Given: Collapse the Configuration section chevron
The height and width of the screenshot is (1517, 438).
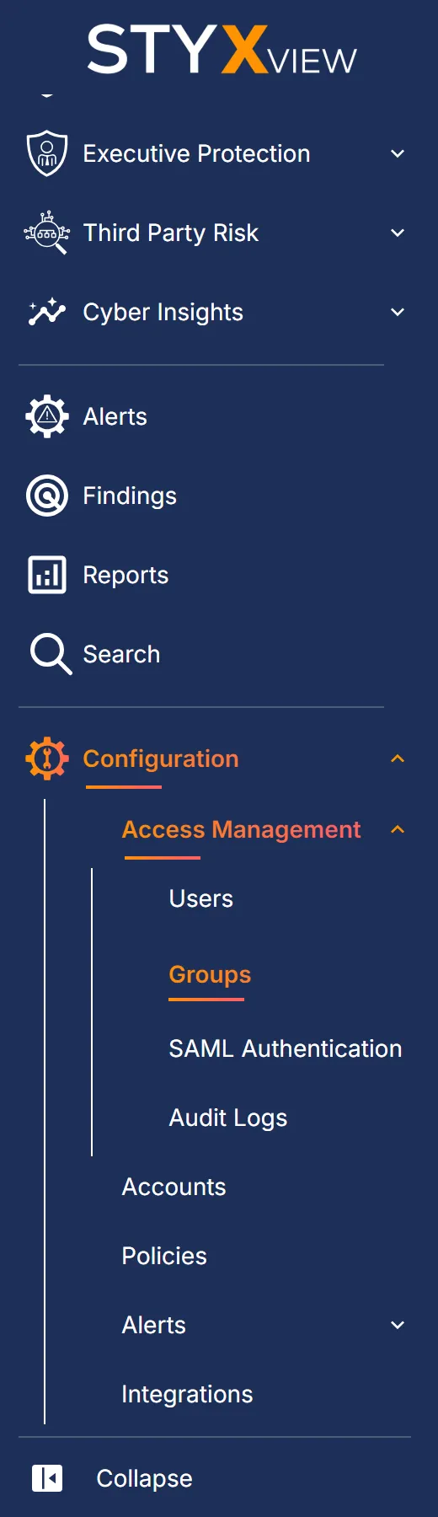Looking at the screenshot, I should click(x=398, y=758).
